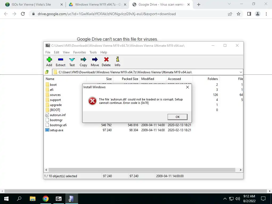Open the View menu in 7-Zip

click(x=66, y=52)
